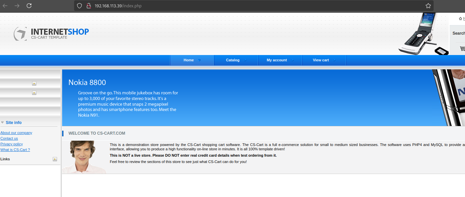Collapse the Site info section triangle
The width and height of the screenshot is (465, 197).
click(2, 122)
